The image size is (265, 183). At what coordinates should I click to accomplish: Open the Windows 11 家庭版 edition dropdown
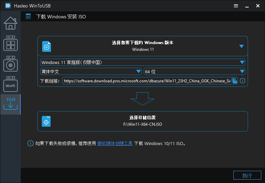143,62
